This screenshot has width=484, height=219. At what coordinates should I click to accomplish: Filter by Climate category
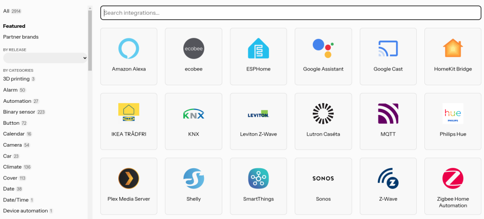coord(17,167)
